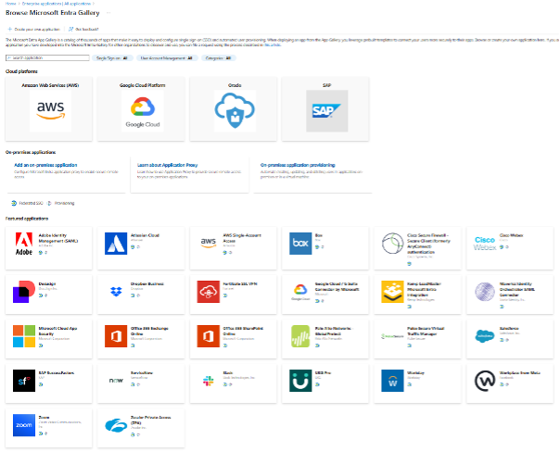Click the Slack title text

pos(227,372)
